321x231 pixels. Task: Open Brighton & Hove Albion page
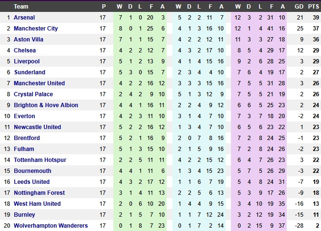coord(46,105)
